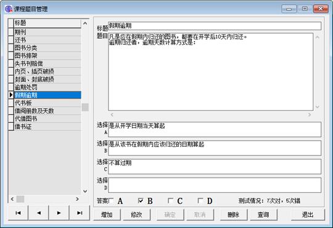
Task: Click 退出 to exit
Action: tap(308, 214)
